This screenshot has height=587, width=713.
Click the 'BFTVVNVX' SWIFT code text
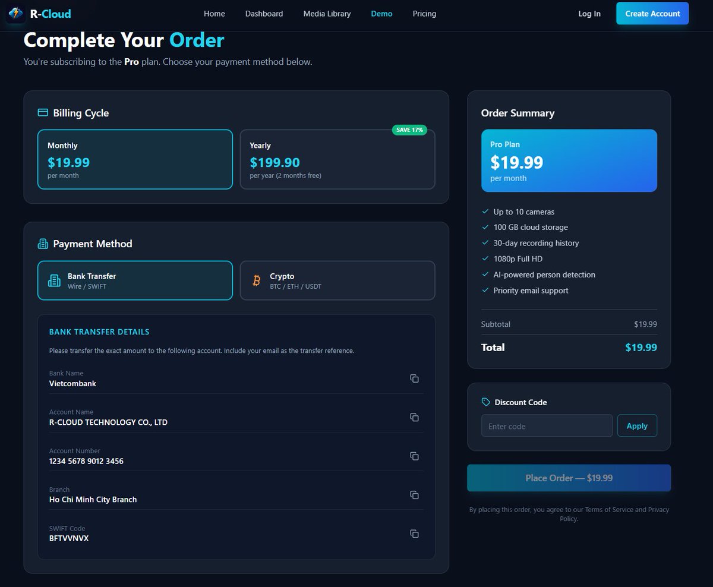pos(69,538)
